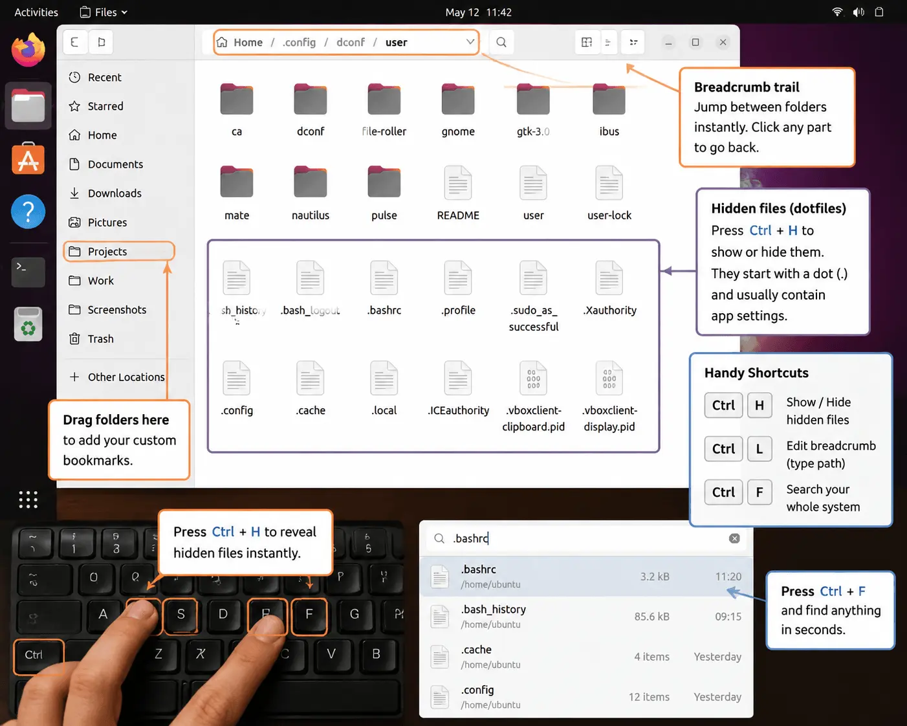Screen dimensions: 907x726
Task: Select the .profile file
Action: [x=458, y=288]
